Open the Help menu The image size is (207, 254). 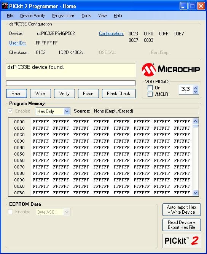point(118,16)
